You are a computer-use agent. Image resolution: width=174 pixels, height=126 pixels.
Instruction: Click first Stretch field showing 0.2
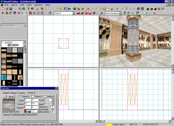pos(28,104)
